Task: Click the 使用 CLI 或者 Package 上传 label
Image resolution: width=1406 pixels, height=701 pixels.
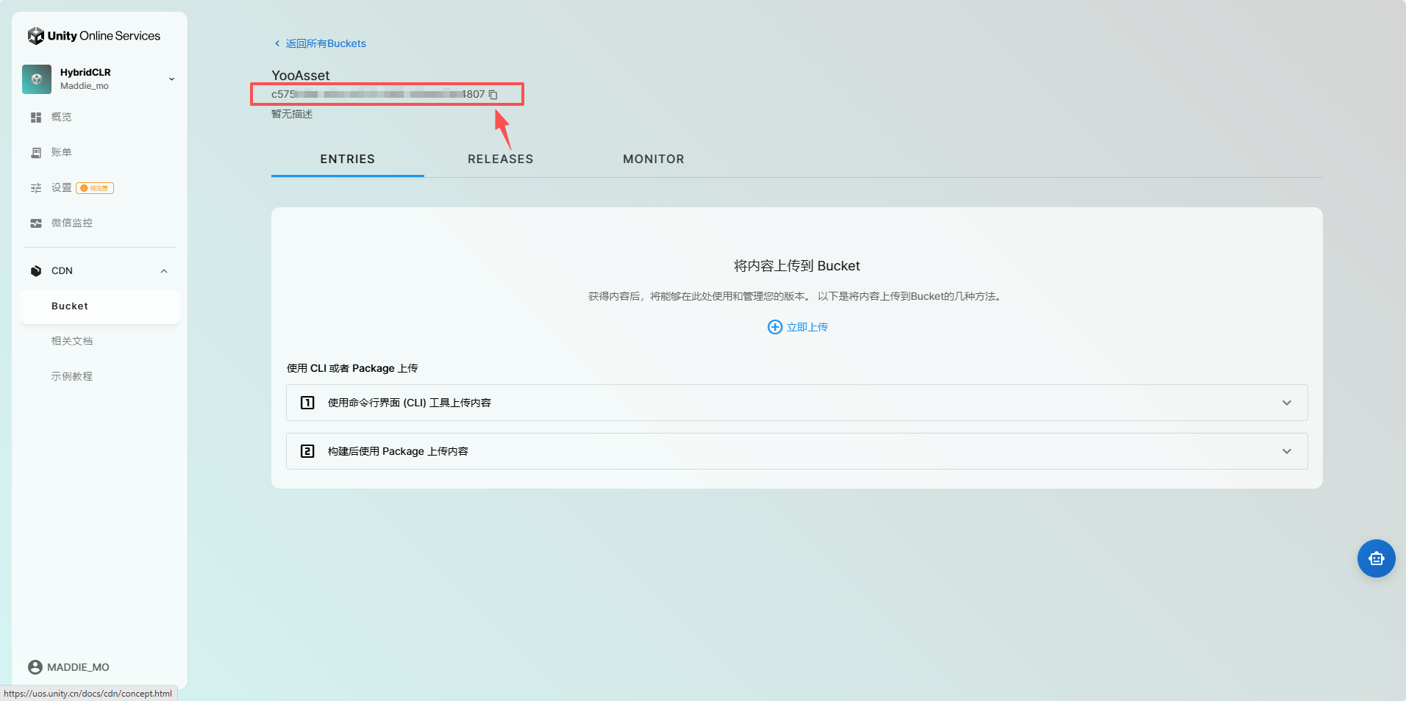Action: click(352, 368)
